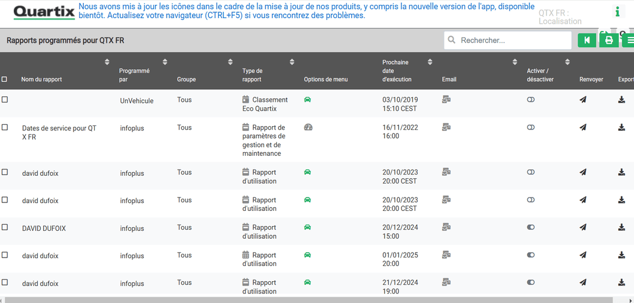Viewport: 634px width, 303px height.
Task: Tick the checkbox for the UnVehicule row
Action: pos(5,99)
